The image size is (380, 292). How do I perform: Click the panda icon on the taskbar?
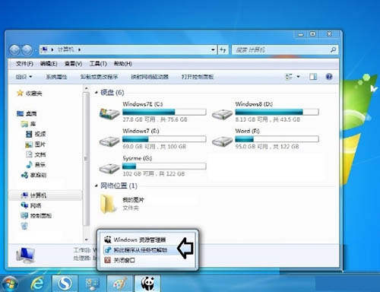click(x=147, y=284)
